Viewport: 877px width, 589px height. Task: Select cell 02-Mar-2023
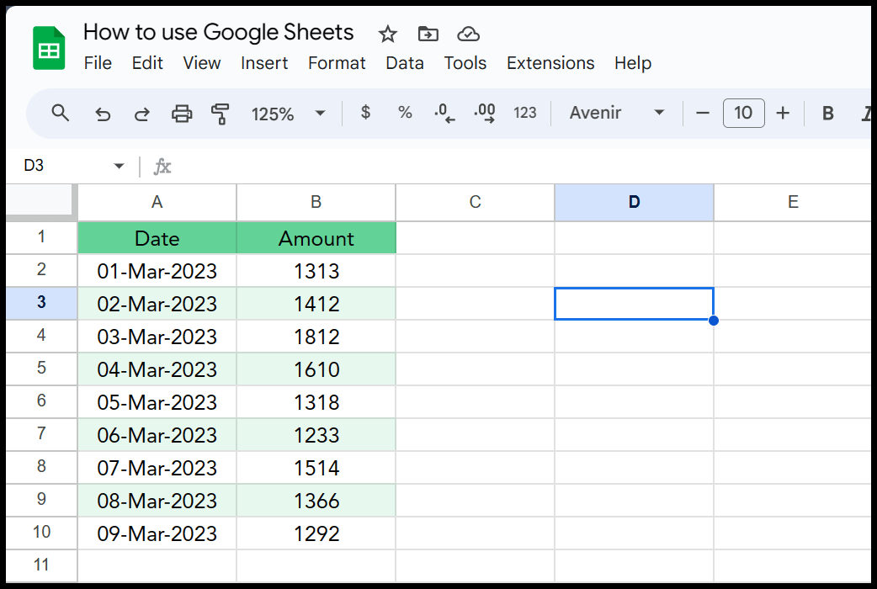(157, 304)
